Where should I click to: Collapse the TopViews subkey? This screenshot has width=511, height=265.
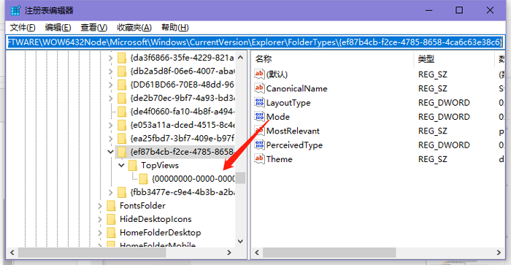coord(122,165)
